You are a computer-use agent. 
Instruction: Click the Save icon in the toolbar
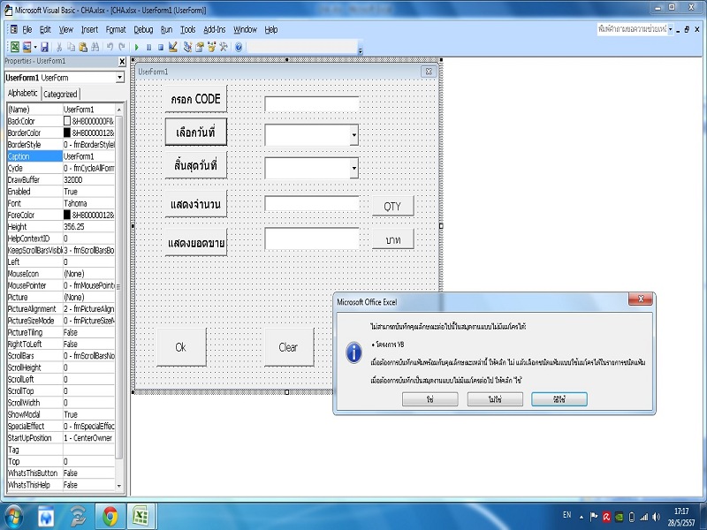[44, 47]
